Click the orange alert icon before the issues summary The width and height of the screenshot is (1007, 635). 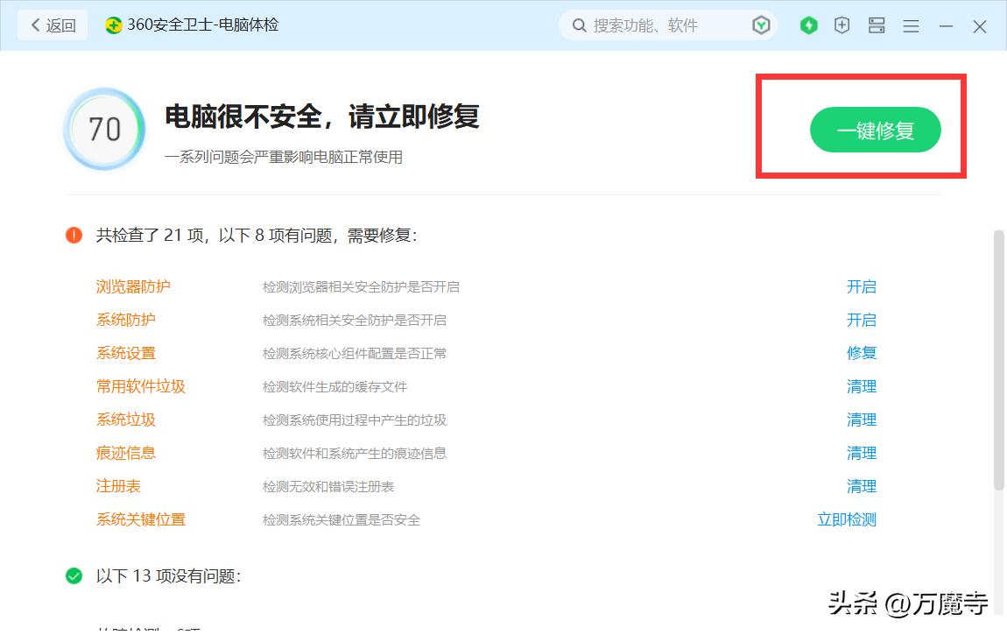(x=74, y=235)
